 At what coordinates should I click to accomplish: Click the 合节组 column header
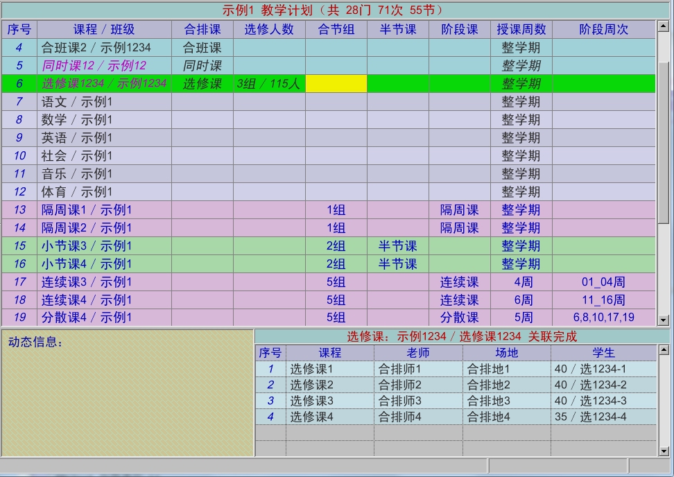pyautogui.click(x=336, y=29)
